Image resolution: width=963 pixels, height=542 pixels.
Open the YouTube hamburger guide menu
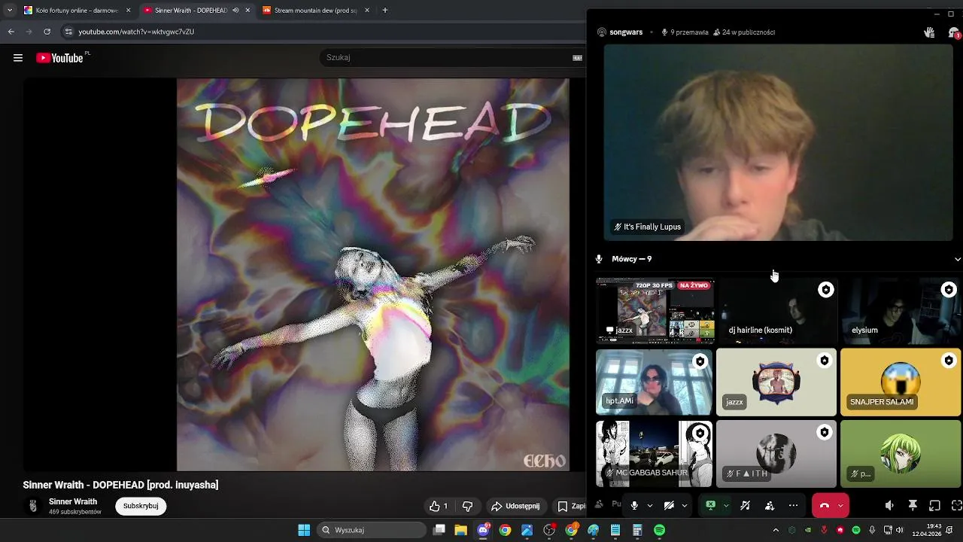tap(18, 58)
